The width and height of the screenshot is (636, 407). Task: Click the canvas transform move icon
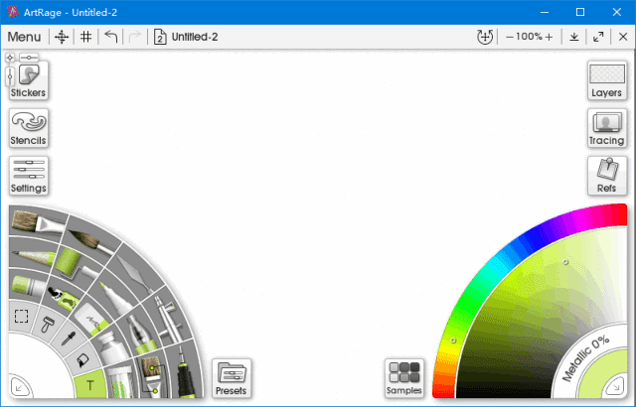pos(62,37)
